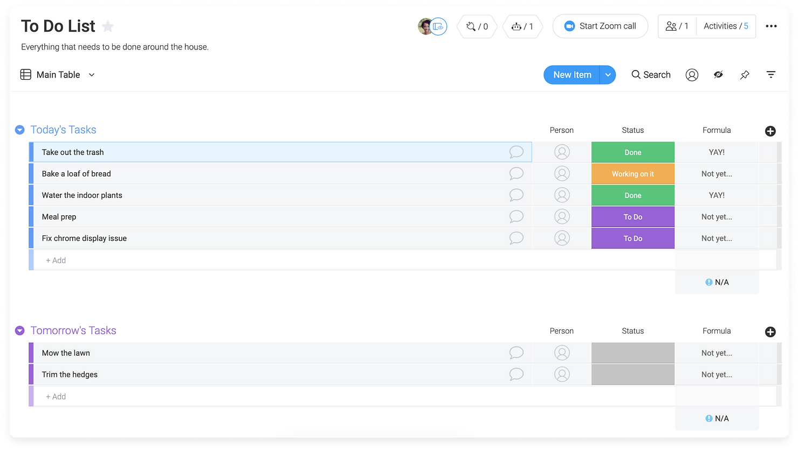Screen dimensions: 798x451
Task: Open updates for Water the indoor plants
Action: tap(516, 195)
